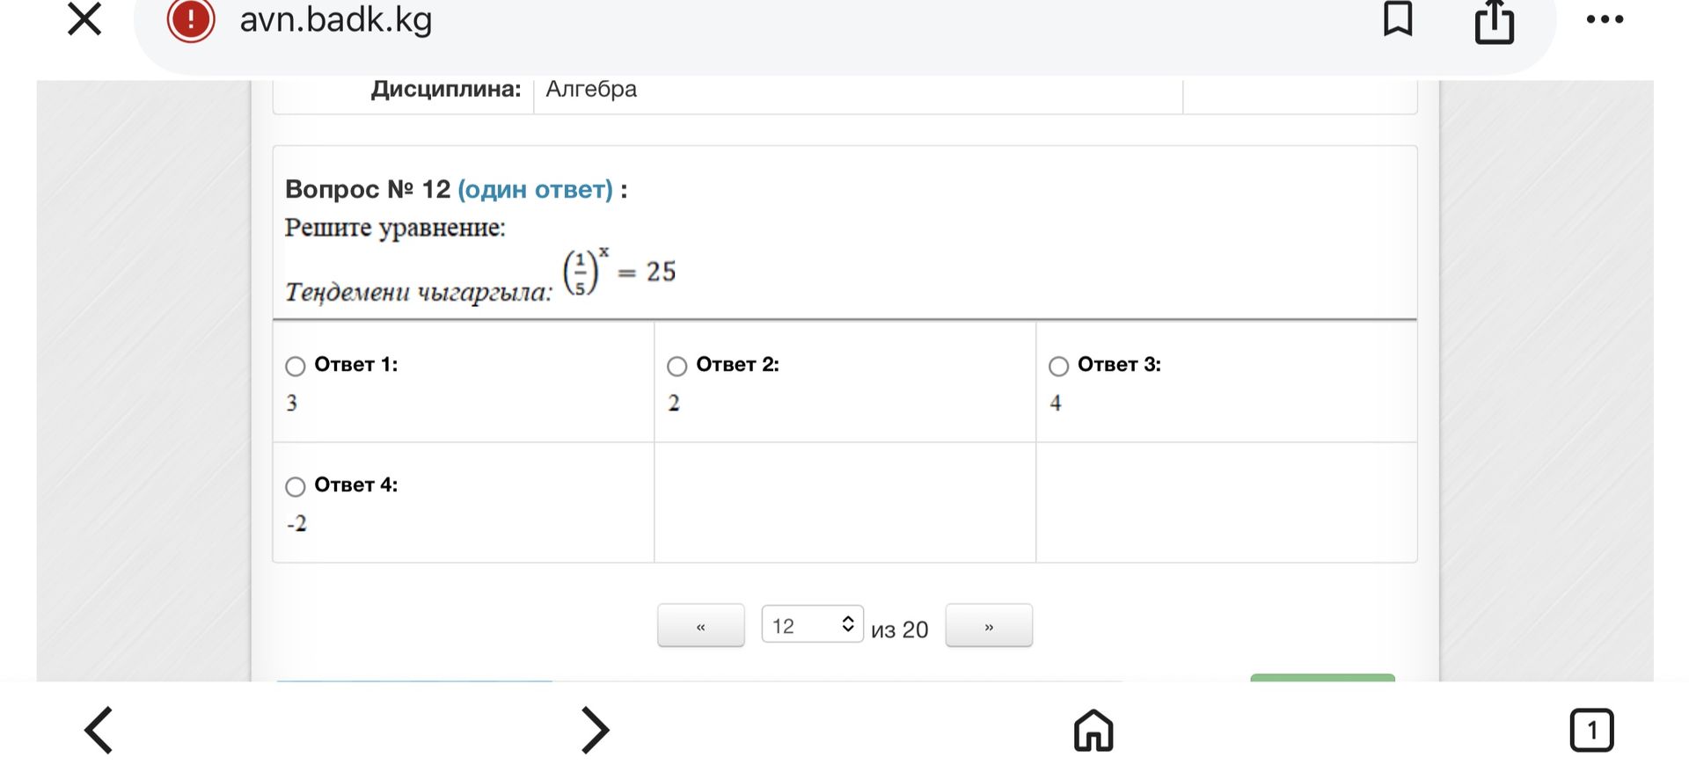Click the Алгебра discipline value
The height and width of the screenshot is (779, 1689).
pyautogui.click(x=591, y=89)
